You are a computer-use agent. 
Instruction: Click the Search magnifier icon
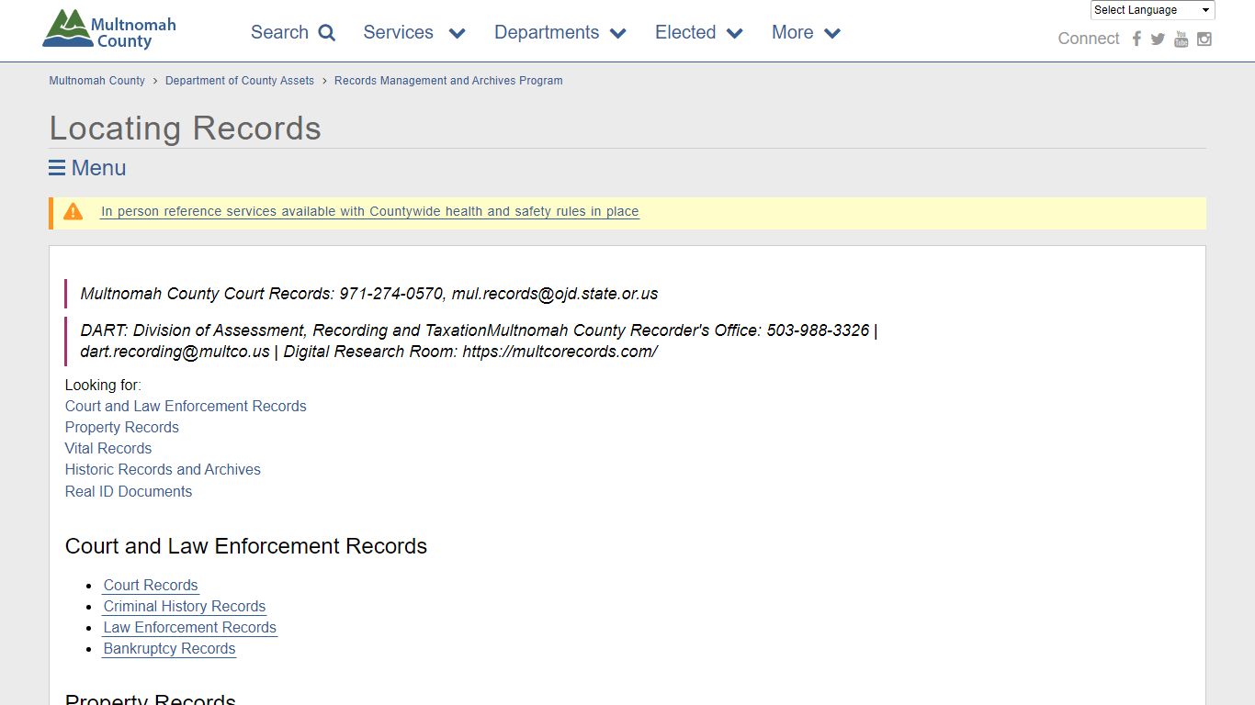pyautogui.click(x=327, y=33)
